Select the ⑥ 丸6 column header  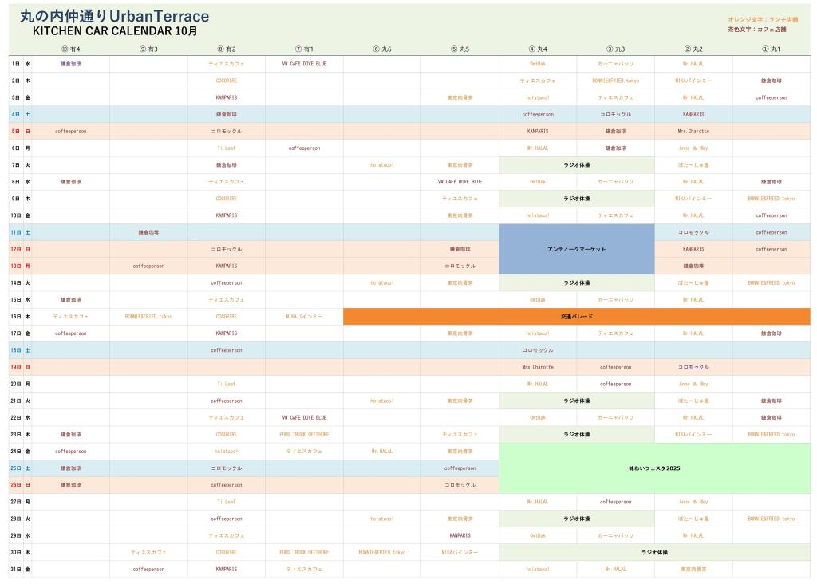(x=382, y=49)
